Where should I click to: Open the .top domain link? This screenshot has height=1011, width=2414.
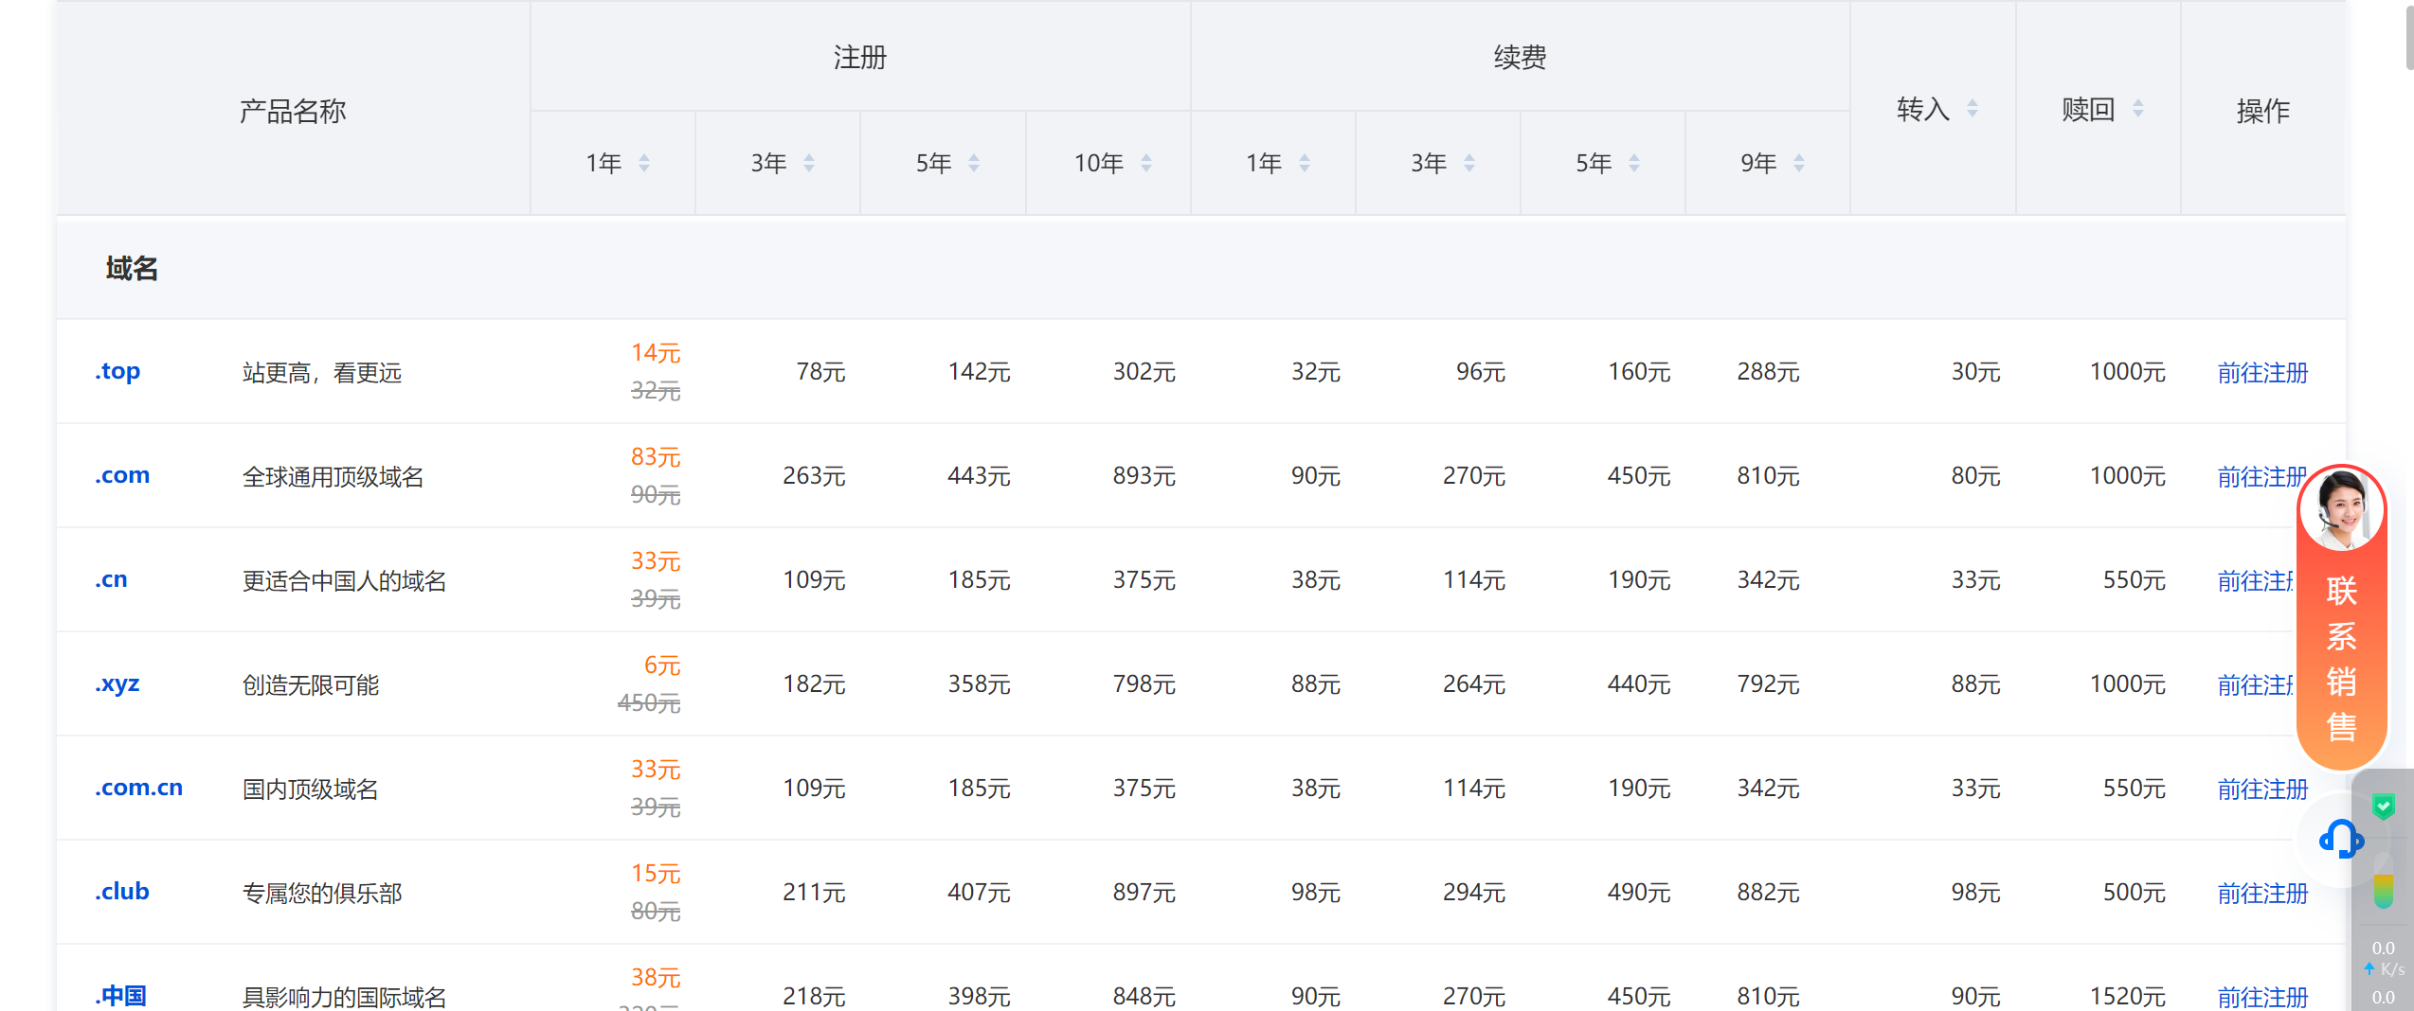[x=117, y=371]
